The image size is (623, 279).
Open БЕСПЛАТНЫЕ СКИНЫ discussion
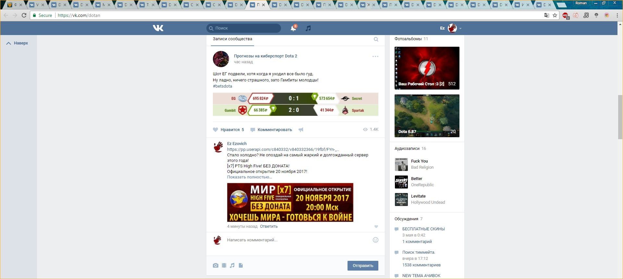click(x=423, y=229)
